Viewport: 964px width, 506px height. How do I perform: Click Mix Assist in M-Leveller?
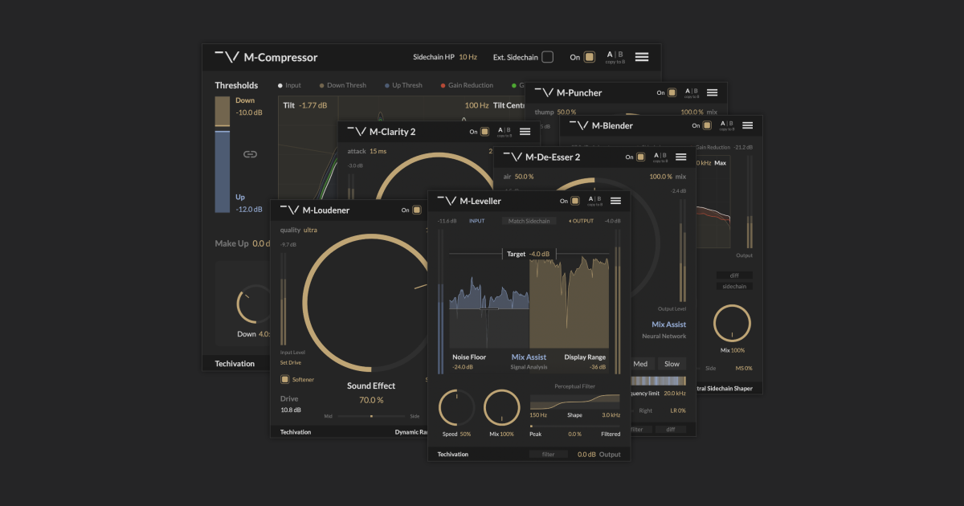click(529, 357)
